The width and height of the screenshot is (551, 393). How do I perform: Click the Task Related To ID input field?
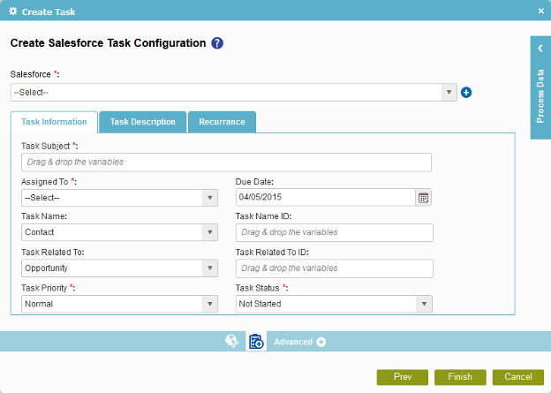coord(334,268)
